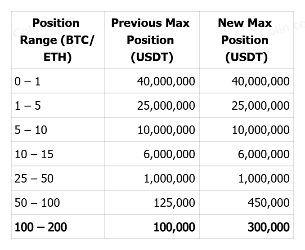Click the bold 300,000 new max cell
This screenshot has height=250, width=305.
point(269,227)
